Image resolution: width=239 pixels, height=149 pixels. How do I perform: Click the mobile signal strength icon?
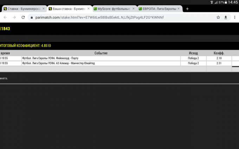(216, 2)
